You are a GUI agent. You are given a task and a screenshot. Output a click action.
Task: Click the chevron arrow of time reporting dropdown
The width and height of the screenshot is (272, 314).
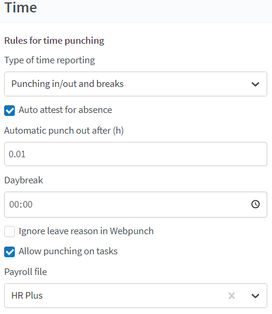(x=255, y=84)
